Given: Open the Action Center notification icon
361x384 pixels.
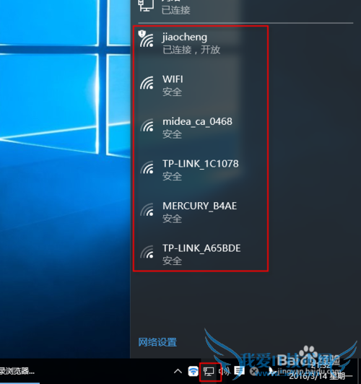Looking at the screenshot, I should (x=239, y=371).
